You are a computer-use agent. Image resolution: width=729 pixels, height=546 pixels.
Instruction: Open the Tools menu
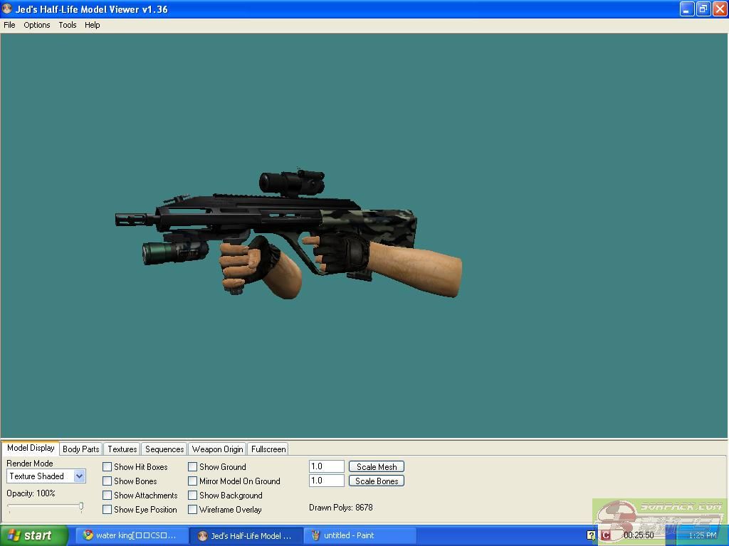click(x=68, y=25)
